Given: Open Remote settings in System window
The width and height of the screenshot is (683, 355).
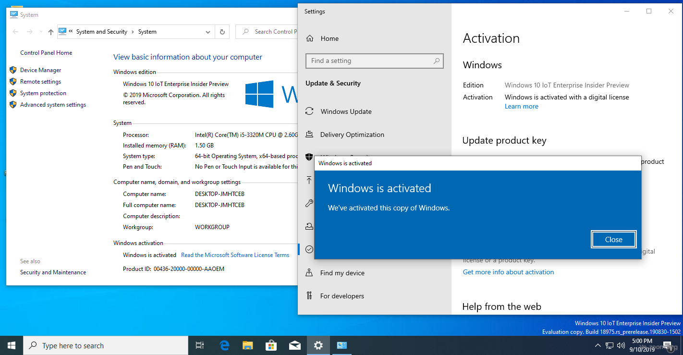Looking at the screenshot, I should click(x=40, y=82).
